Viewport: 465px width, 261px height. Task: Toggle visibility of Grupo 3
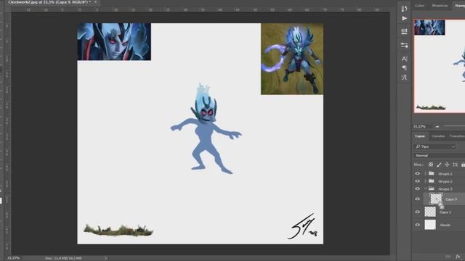[418, 188]
